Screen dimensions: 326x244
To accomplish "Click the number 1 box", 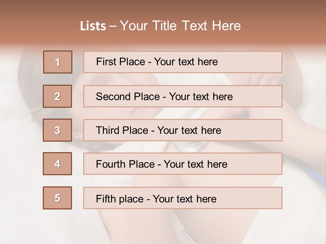I will tap(57, 62).
